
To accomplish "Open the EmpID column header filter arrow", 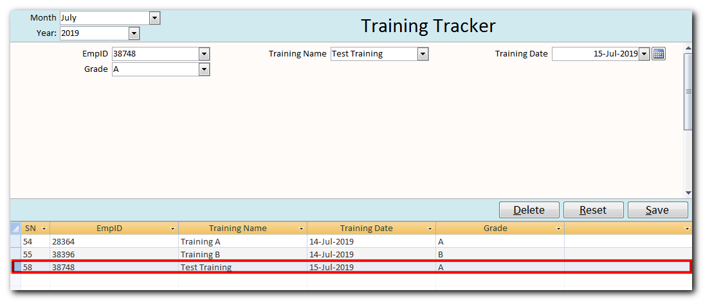I will tap(173, 228).
